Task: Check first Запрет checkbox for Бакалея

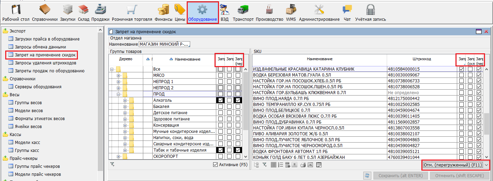Action: click(x=220, y=107)
